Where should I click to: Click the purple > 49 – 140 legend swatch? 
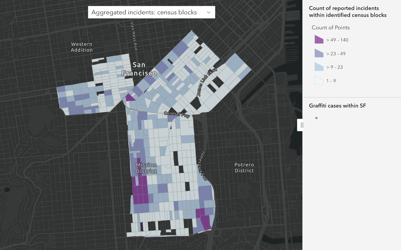click(319, 40)
